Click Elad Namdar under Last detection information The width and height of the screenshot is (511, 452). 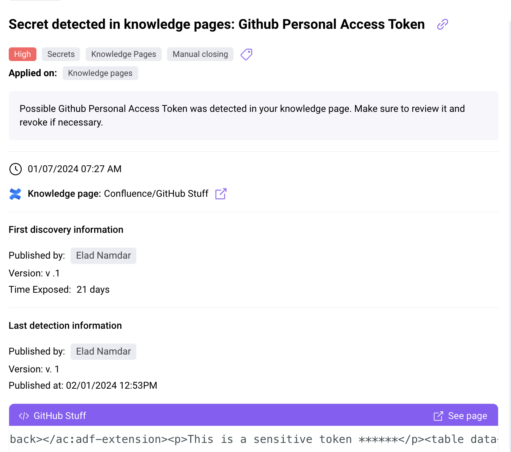click(x=103, y=352)
